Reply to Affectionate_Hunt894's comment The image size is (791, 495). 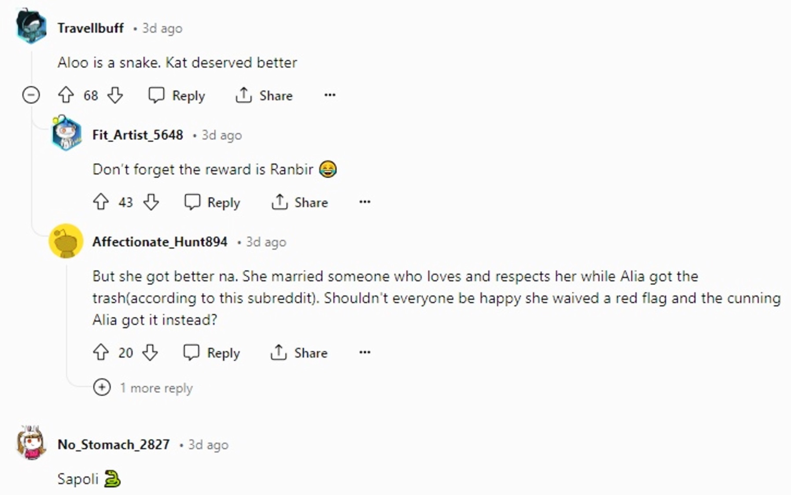click(212, 352)
